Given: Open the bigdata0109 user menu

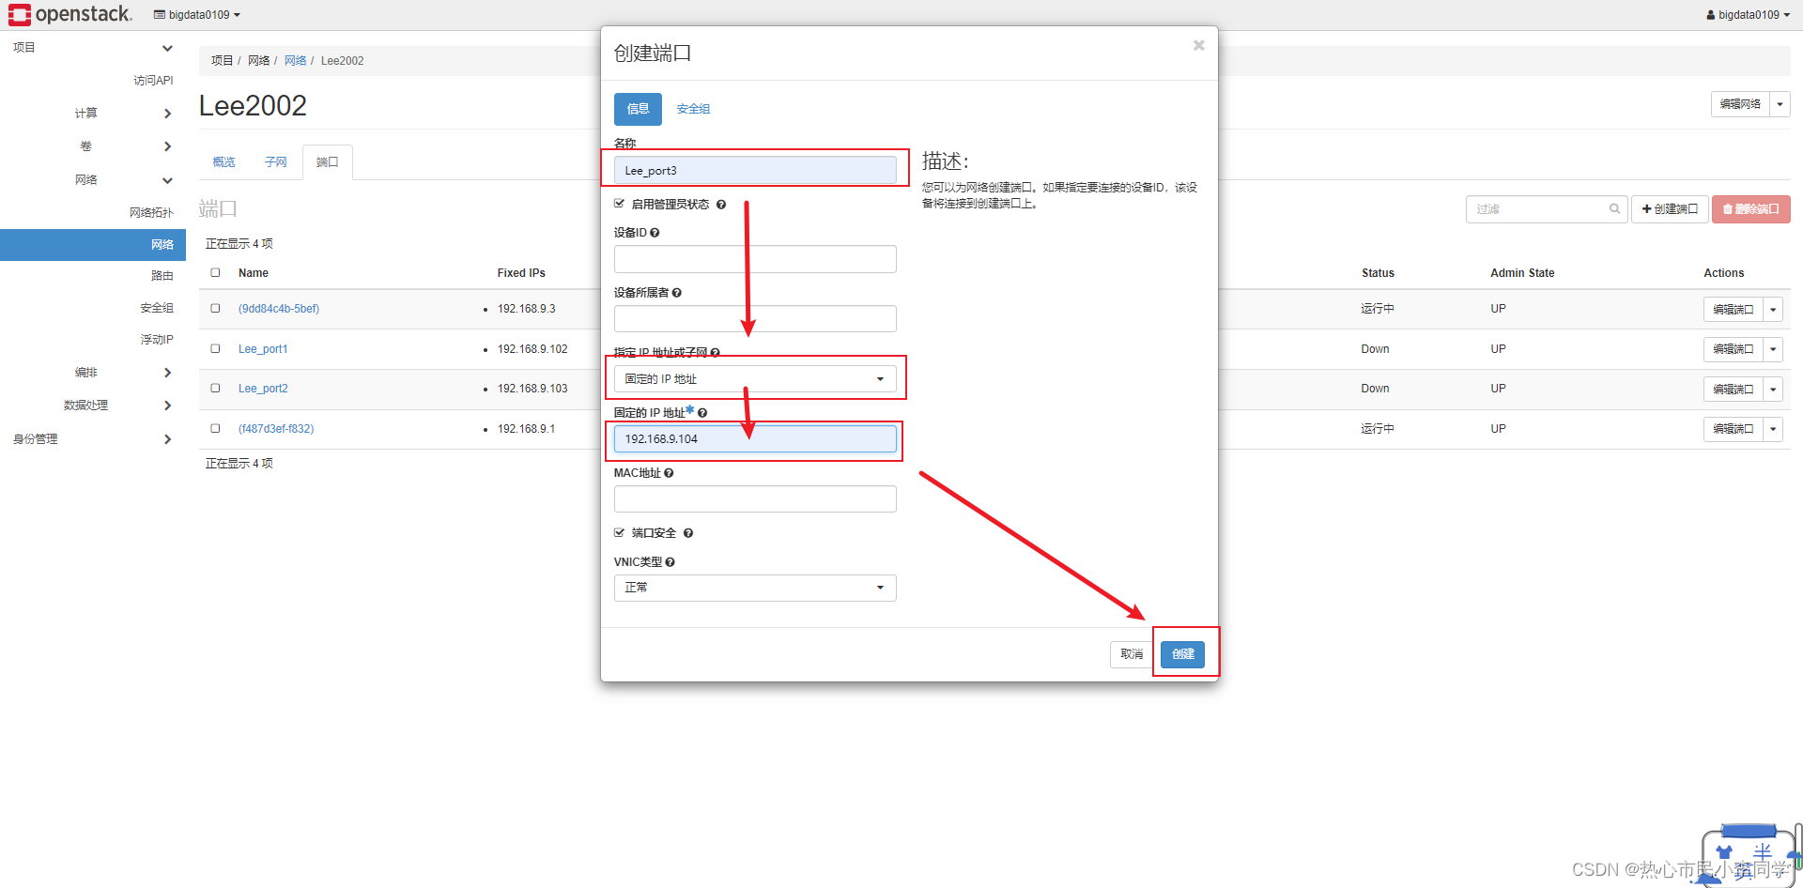Looking at the screenshot, I should pyautogui.click(x=1748, y=15).
